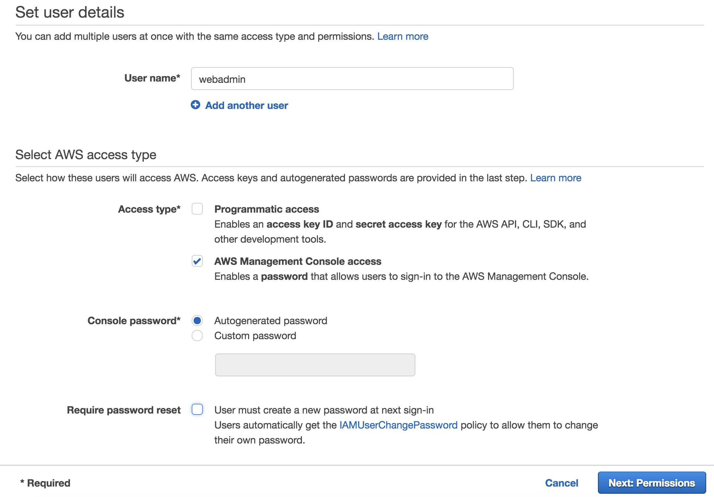Select the Autogenerated password radio button

(x=197, y=321)
